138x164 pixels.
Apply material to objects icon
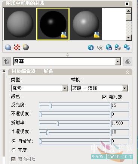tap(118, 47)
